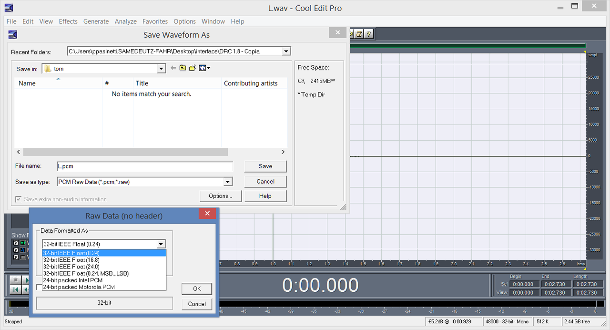Open the Favorites menu
The width and height of the screenshot is (610, 330).
click(155, 21)
